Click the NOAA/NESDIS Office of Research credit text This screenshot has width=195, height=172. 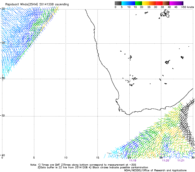(155, 170)
